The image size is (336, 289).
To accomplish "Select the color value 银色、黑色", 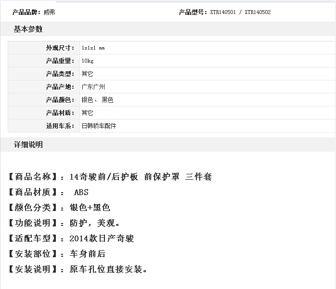I will pyautogui.click(x=97, y=100).
